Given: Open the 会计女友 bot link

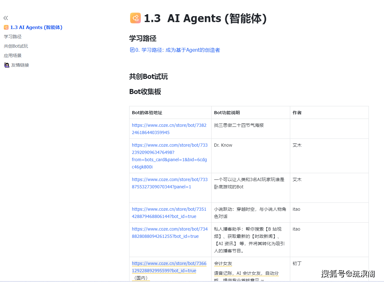Looking at the screenshot, I should (169, 267).
